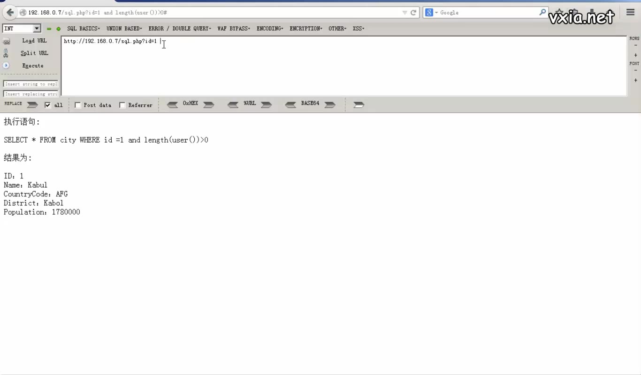Click the 'District: Kabol' result line
The width and height of the screenshot is (641, 375).
[x=34, y=203]
